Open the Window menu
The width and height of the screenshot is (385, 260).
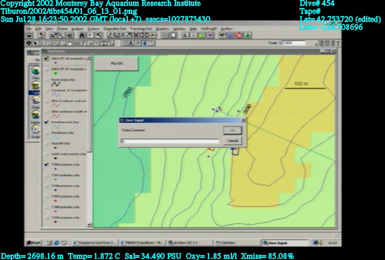tap(179, 29)
